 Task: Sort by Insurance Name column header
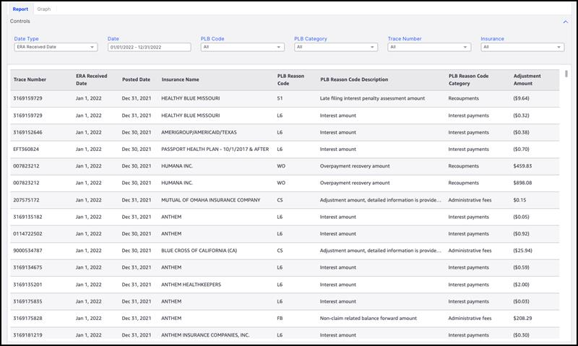coord(180,79)
